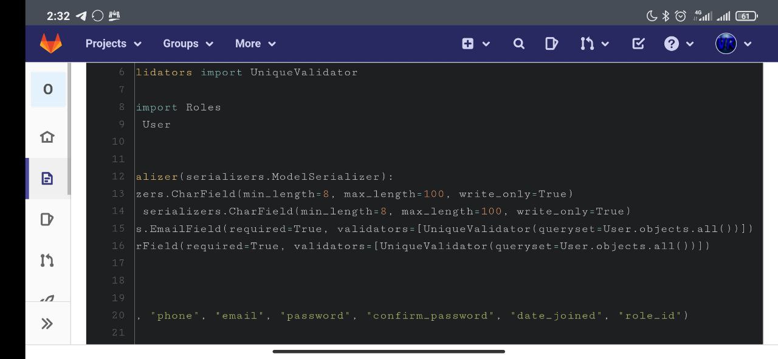778x359 pixels.
Task: Open the Projects menu
Action: point(114,44)
